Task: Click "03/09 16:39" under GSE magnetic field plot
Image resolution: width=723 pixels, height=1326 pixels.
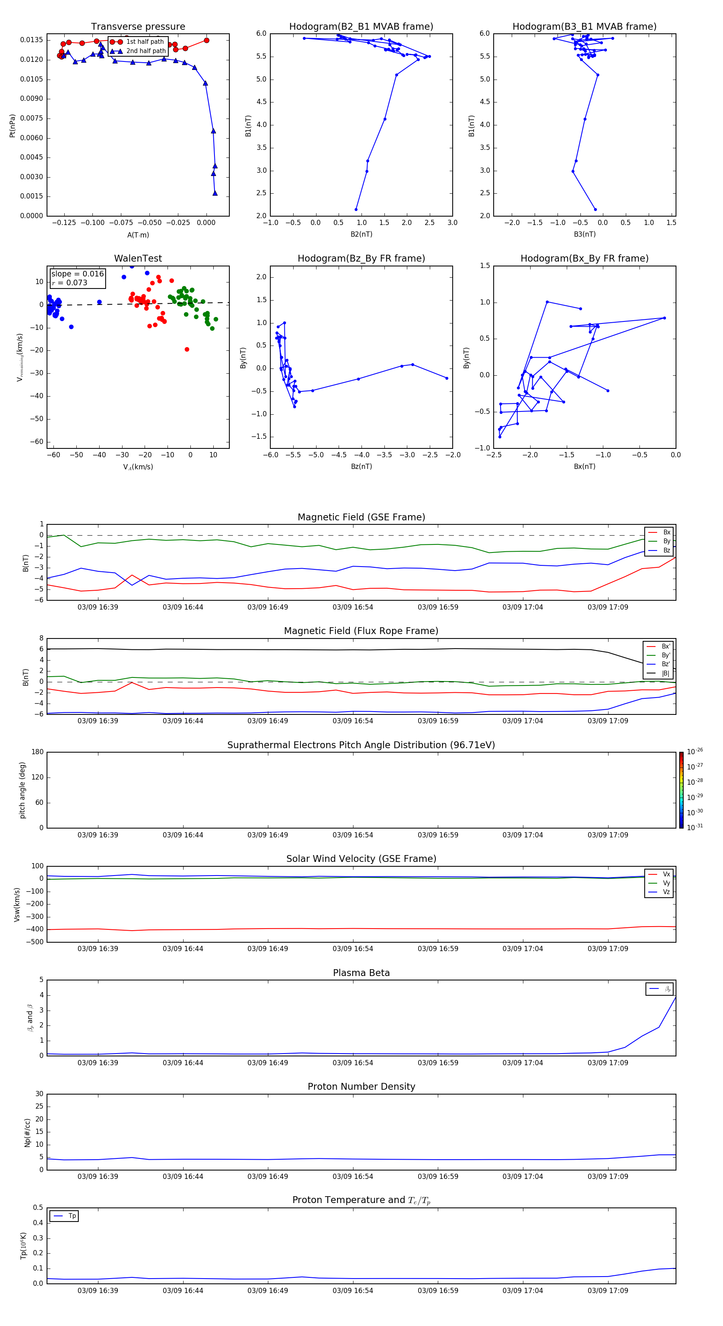Action: [x=98, y=608]
